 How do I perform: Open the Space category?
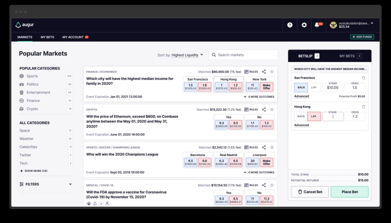(x=25, y=131)
